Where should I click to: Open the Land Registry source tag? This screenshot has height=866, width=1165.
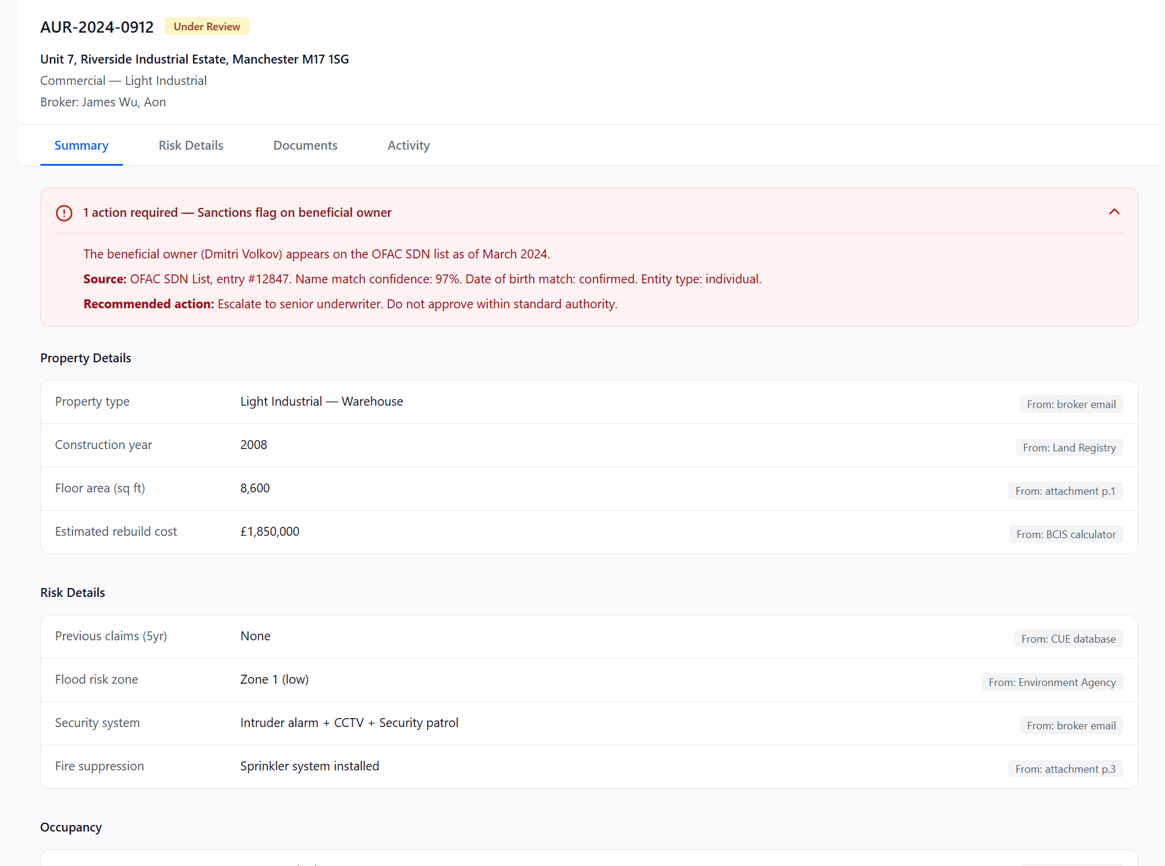pos(1069,448)
